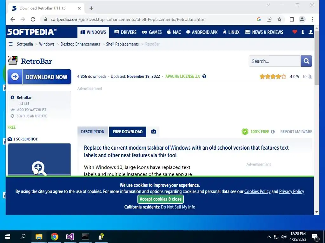Click the Softpedia logo
Viewport: 325px width, 243px height.
[32, 32]
